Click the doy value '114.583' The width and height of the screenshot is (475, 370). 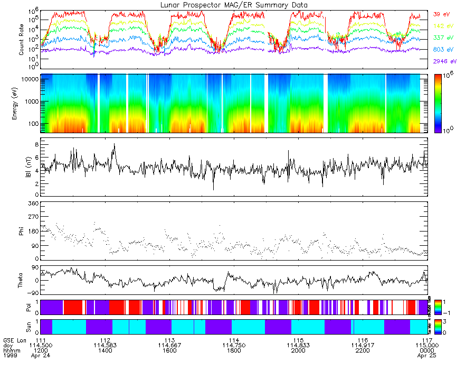click(105, 346)
